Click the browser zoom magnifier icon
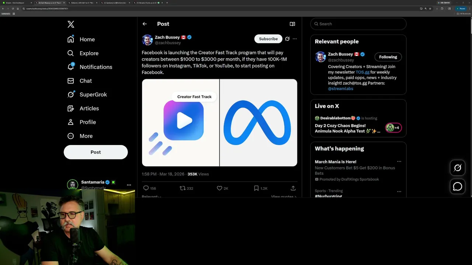 click(x=426, y=8)
